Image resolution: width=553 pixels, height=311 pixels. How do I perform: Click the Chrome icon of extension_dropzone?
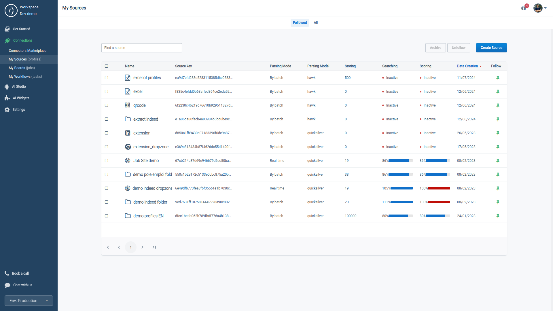coord(128,147)
